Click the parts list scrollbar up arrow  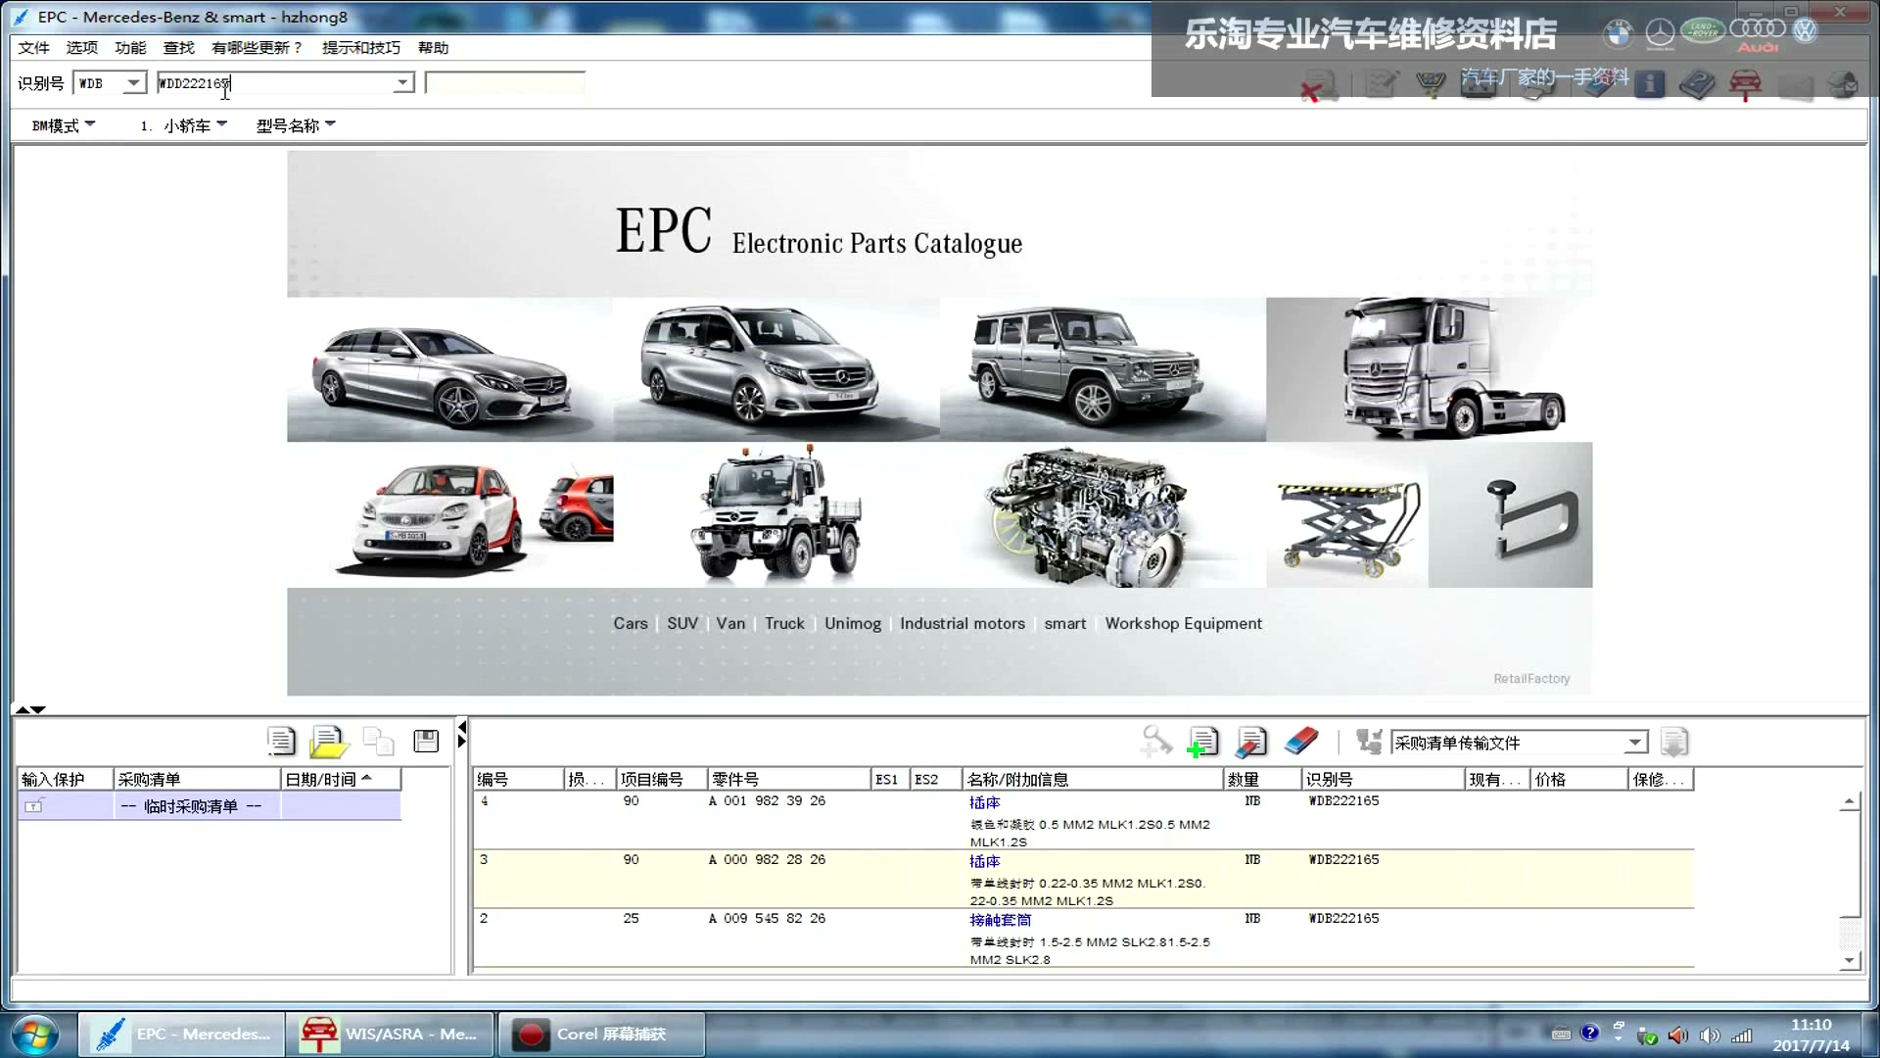point(1849,802)
